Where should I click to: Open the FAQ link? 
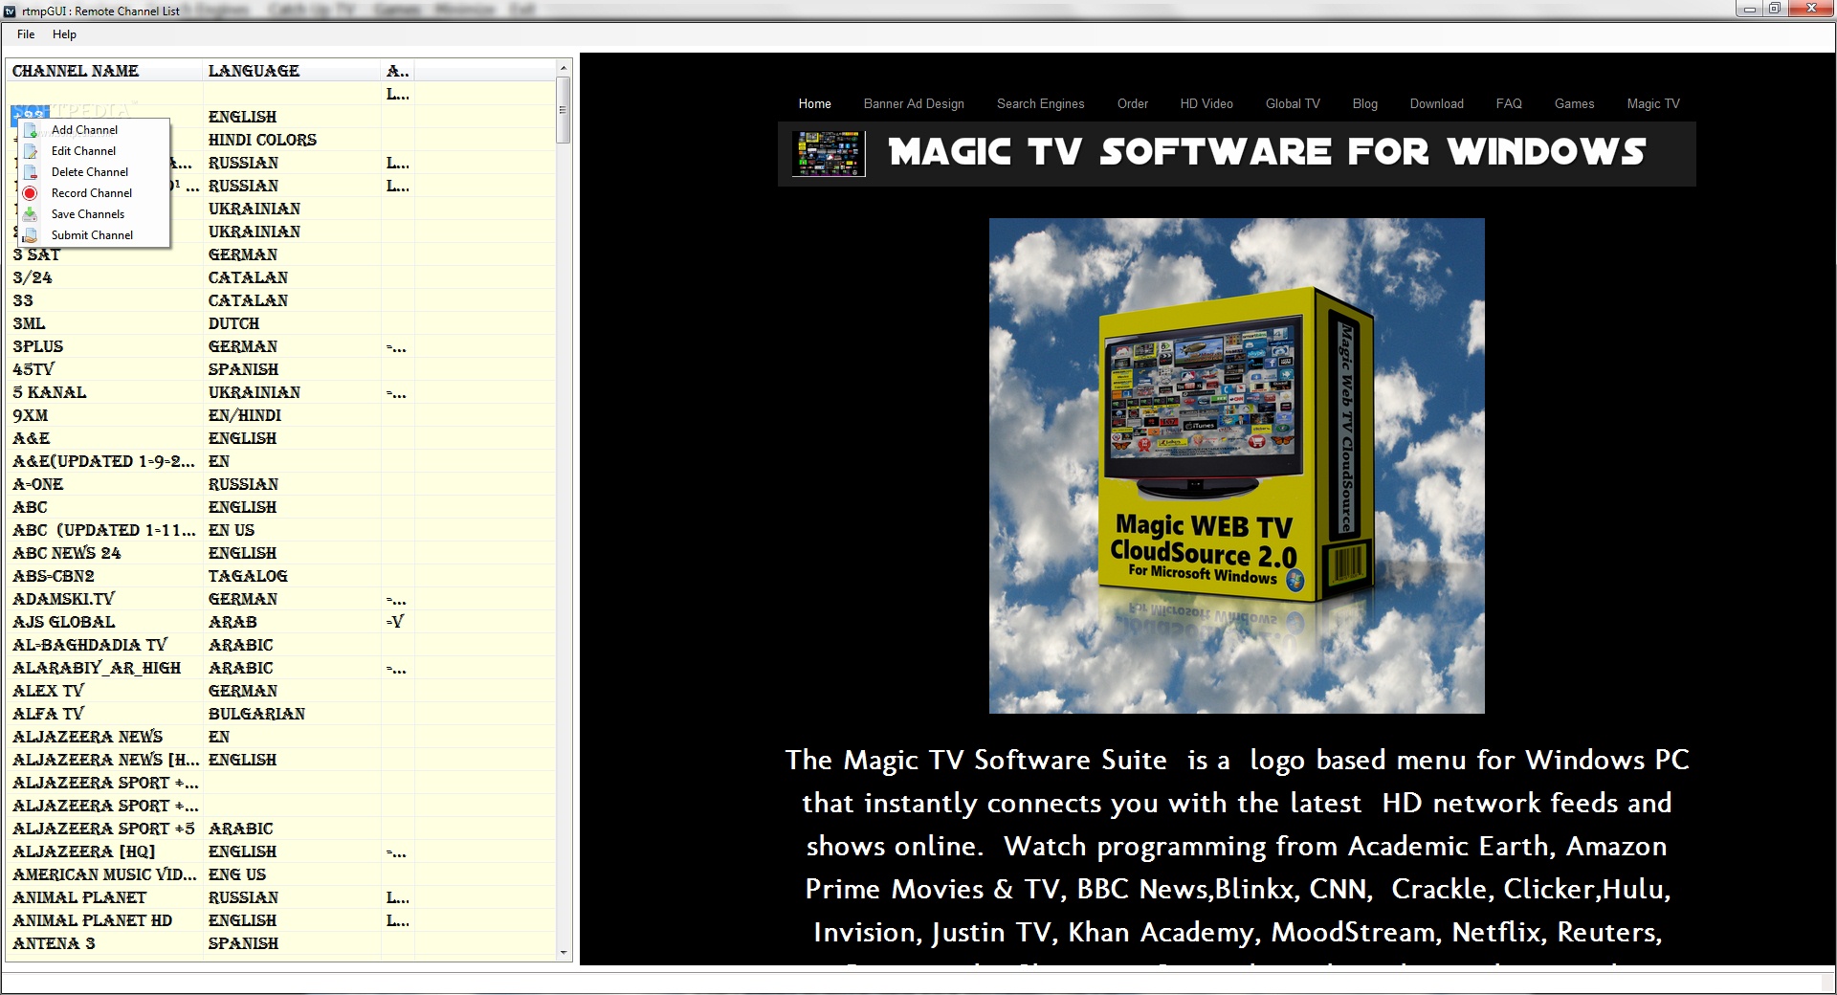pyautogui.click(x=1509, y=103)
